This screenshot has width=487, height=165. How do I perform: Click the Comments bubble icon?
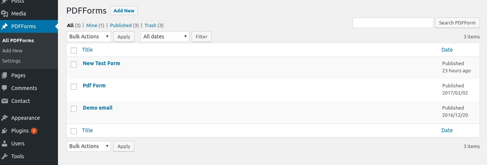pyautogui.click(x=5, y=88)
